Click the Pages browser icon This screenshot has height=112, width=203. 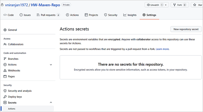pyautogui.click(x=5, y=76)
